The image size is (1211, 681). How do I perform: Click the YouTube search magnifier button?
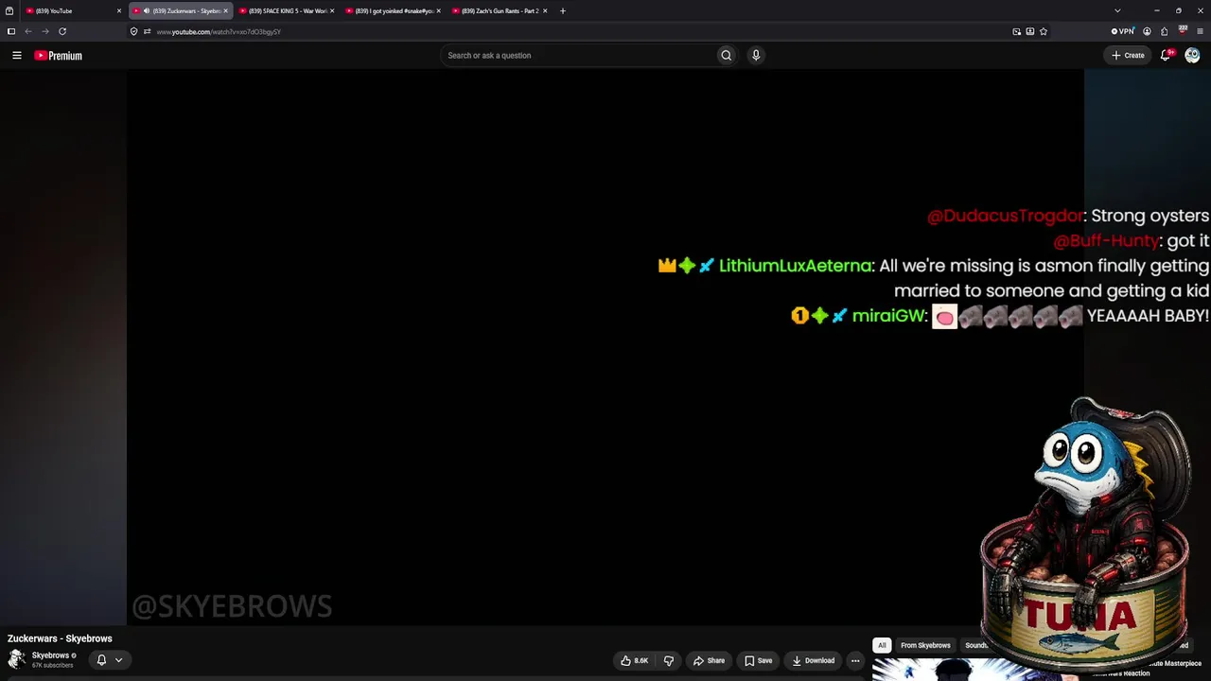(726, 55)
